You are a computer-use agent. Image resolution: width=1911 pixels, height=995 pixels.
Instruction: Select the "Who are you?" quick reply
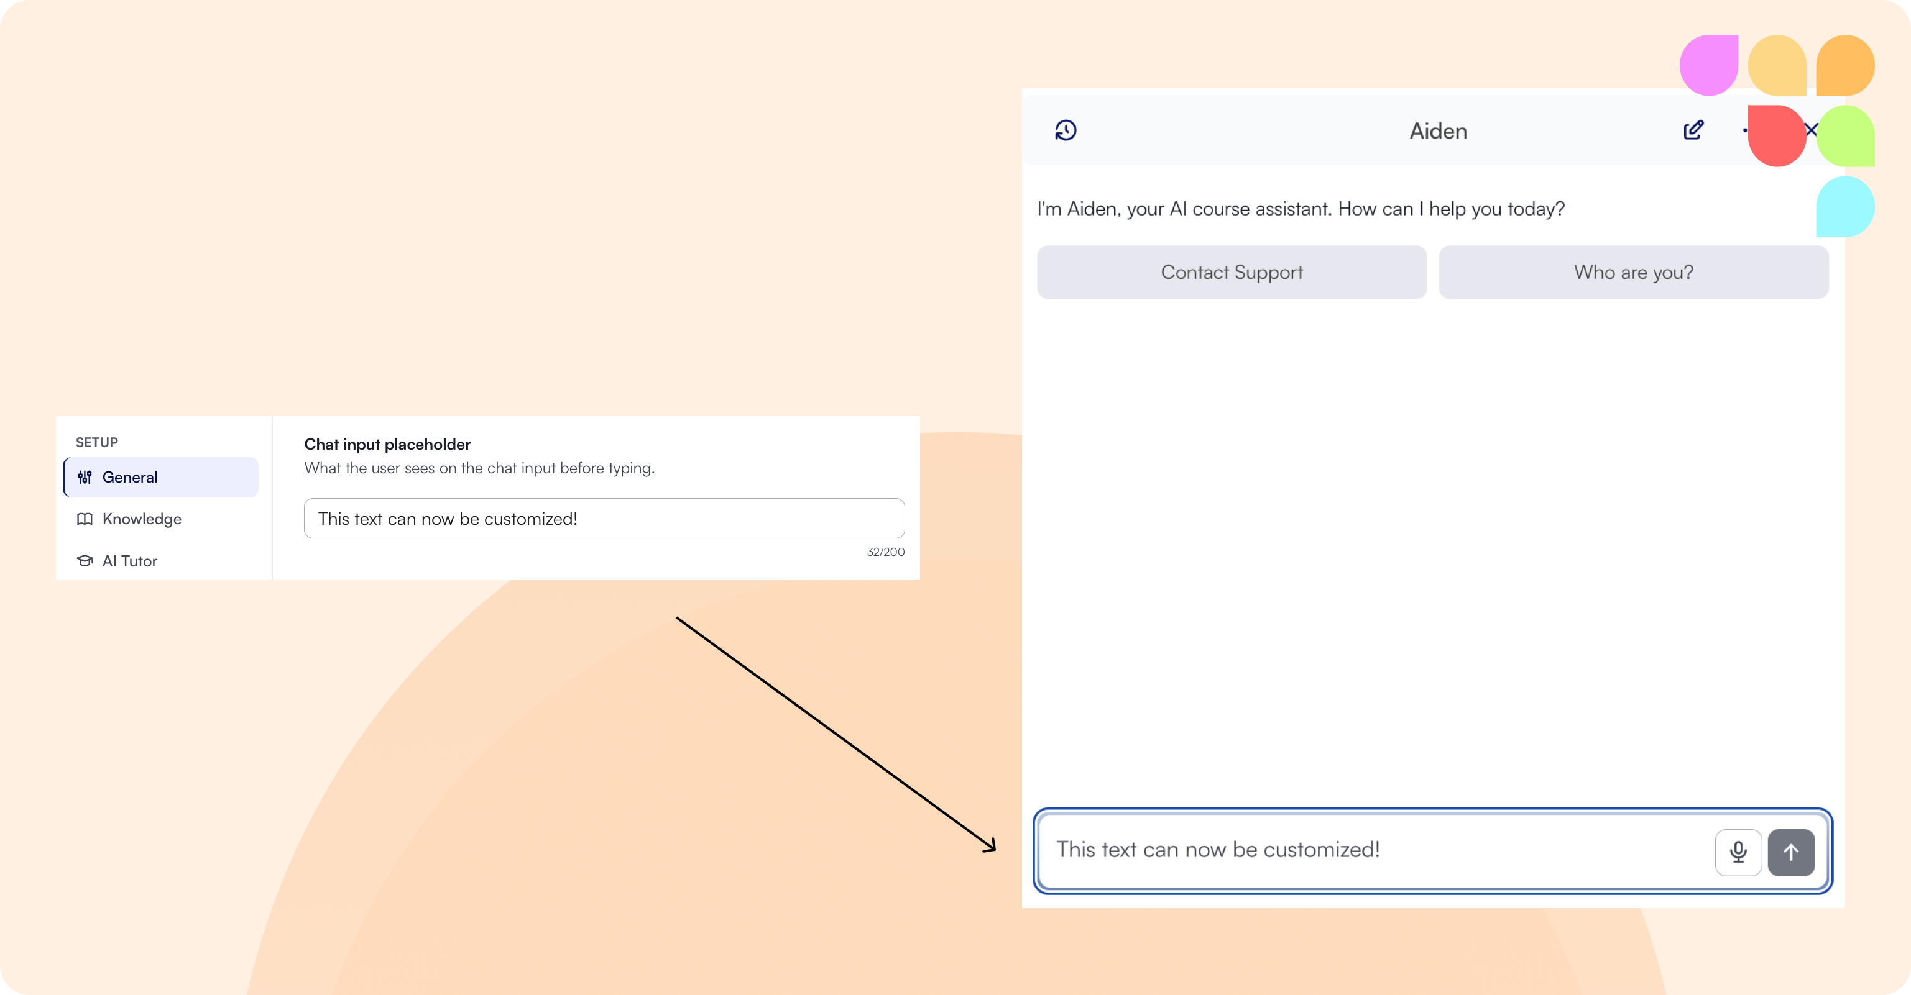[1634, 272]
